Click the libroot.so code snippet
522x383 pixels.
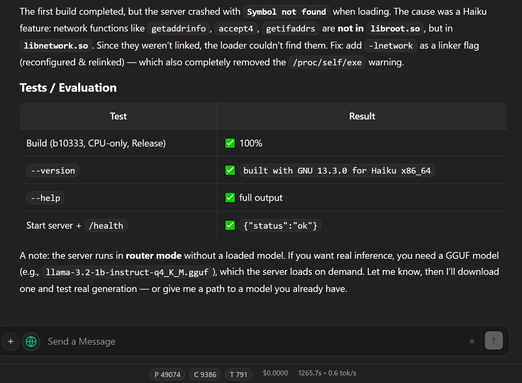coord(395,29)
